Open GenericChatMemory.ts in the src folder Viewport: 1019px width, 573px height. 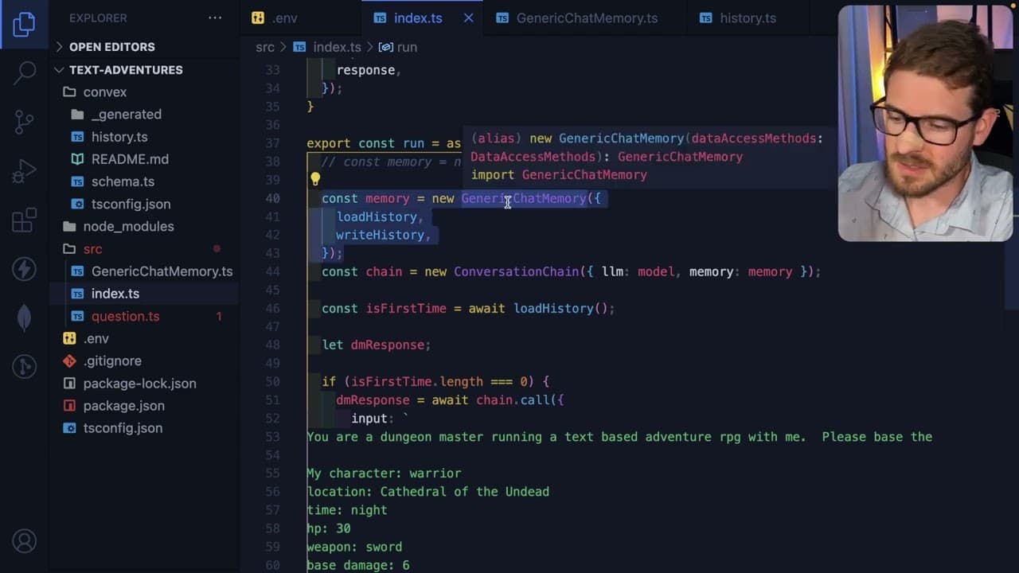(x=162, y=271)
